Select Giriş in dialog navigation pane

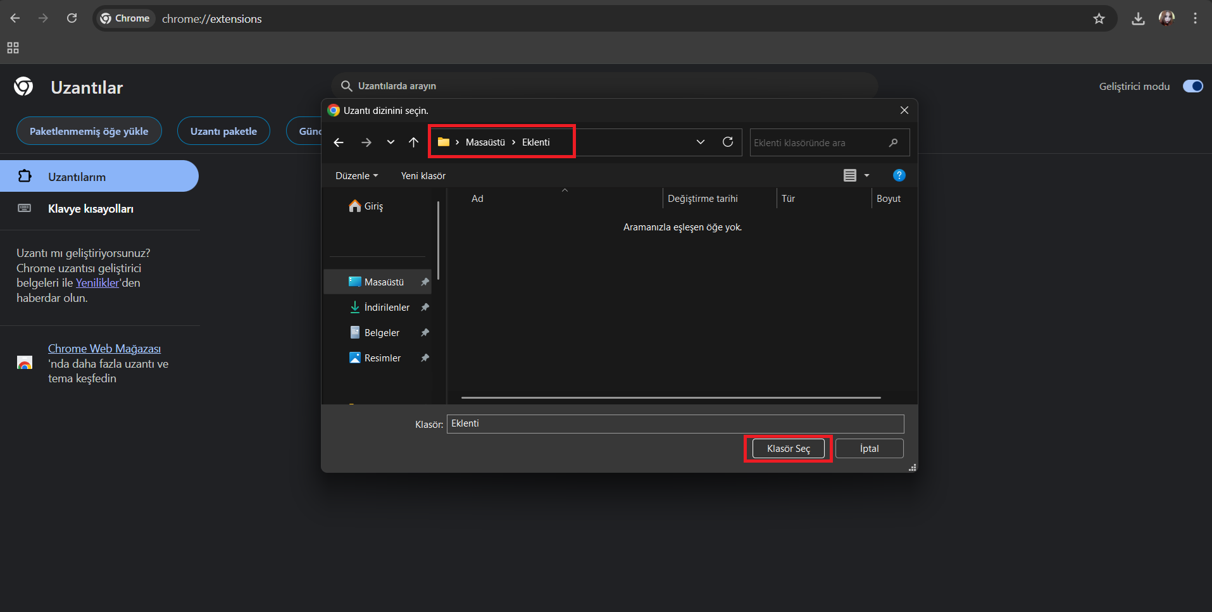click(373, 206)
